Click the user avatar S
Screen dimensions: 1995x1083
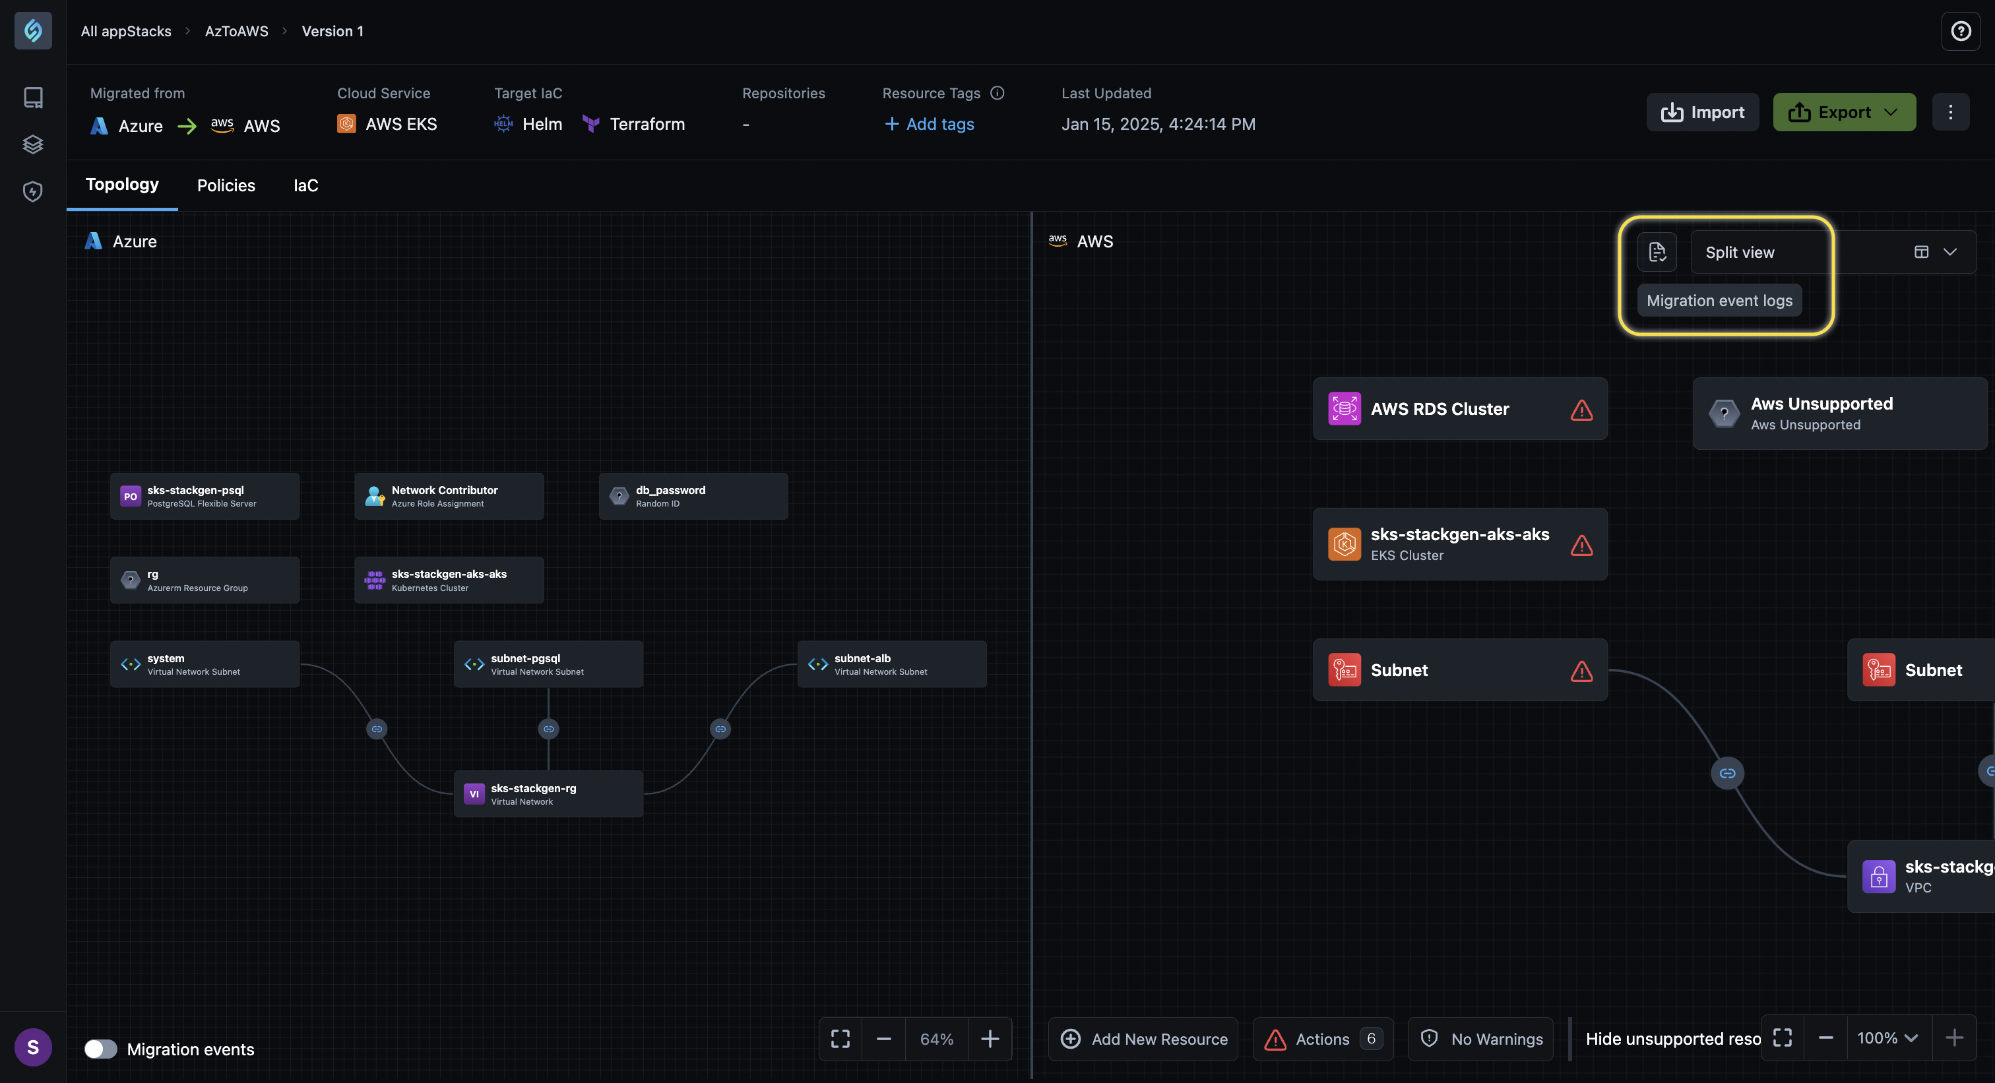pos(33,1047)
